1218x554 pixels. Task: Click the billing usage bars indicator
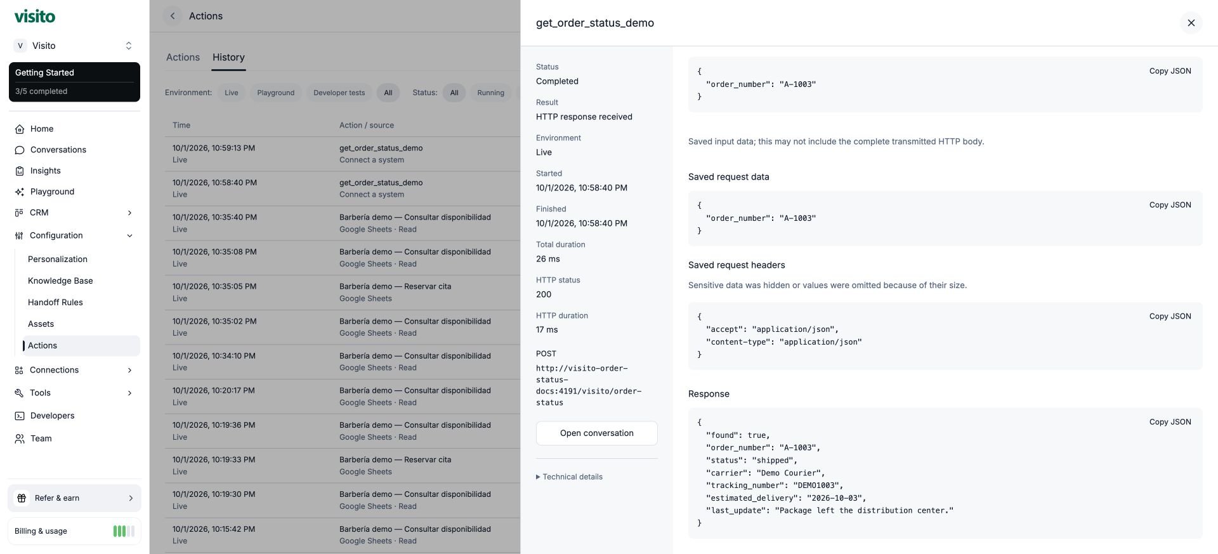coord(124,531)
